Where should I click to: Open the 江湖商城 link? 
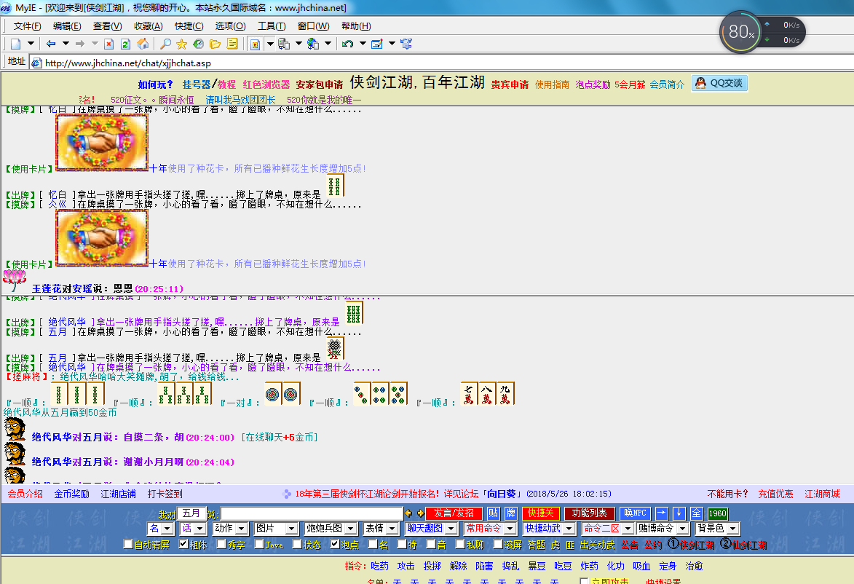823,494
